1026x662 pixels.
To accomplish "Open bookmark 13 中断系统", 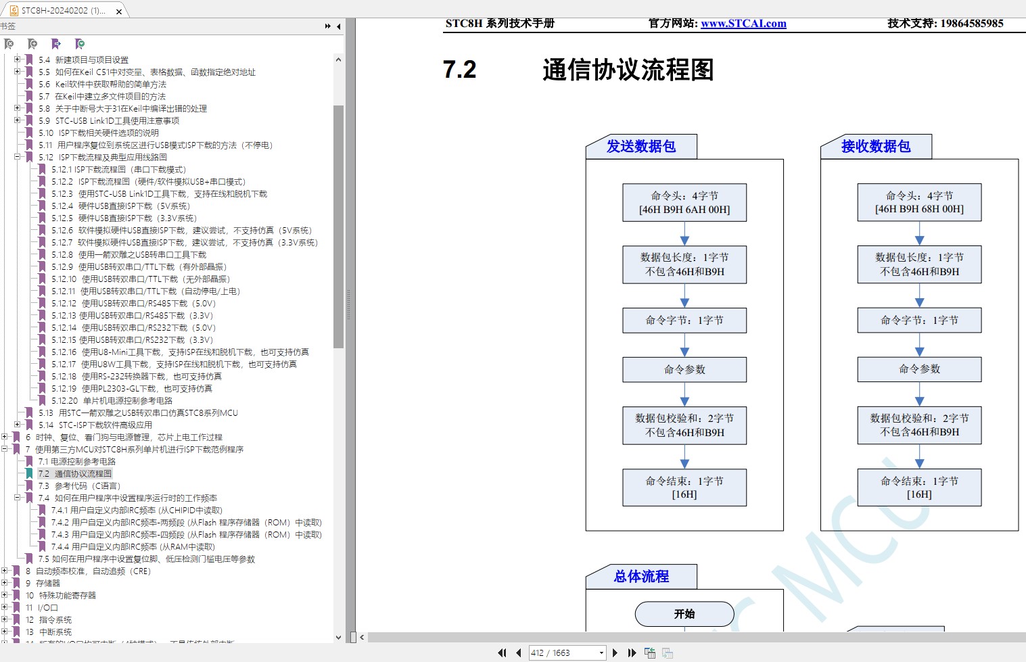I will (49, 632).
